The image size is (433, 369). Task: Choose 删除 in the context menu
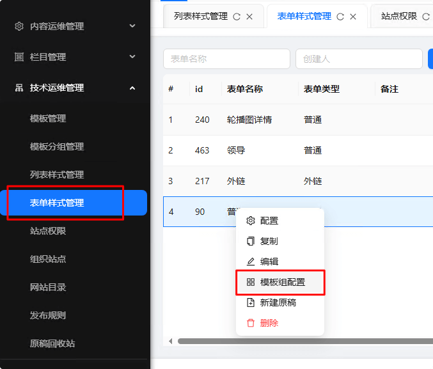269,323
